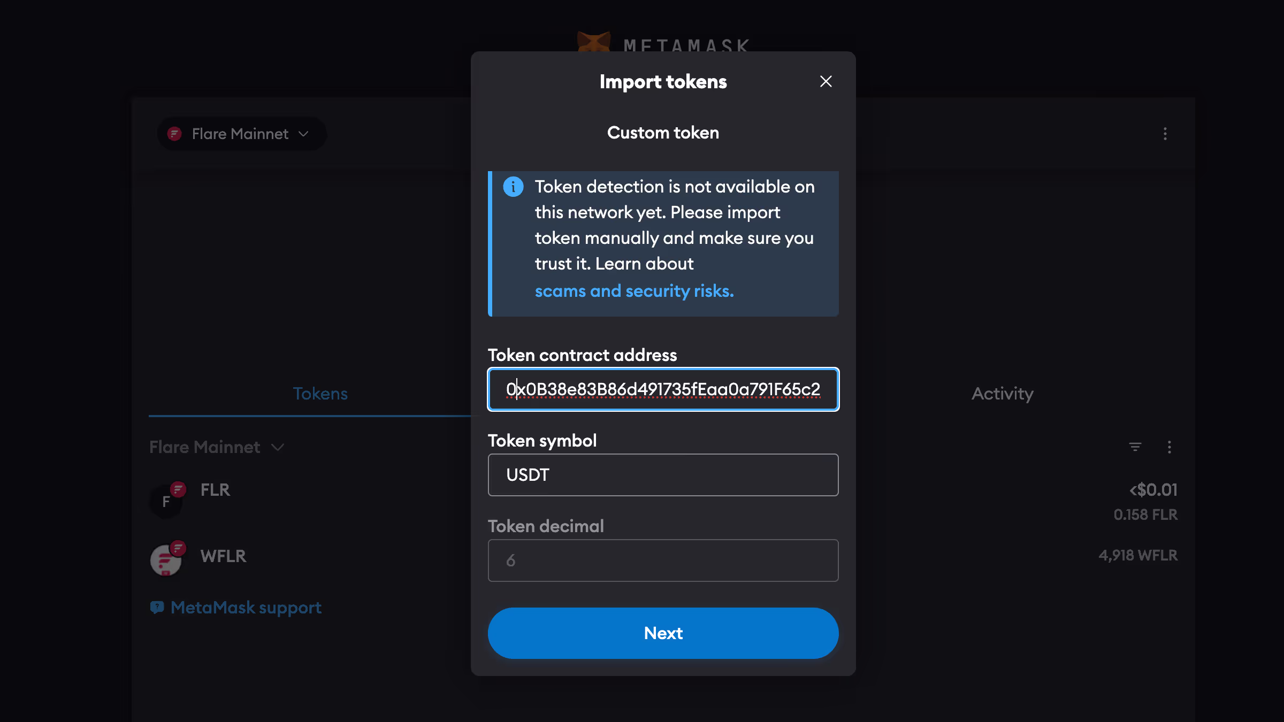Open the top-right three-dot account menu
Image resolution: width=1284 pixels, height=722 pixels.
pos(1165,134)
